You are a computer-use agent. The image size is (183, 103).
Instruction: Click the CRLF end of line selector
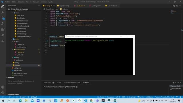pos(123,97)
